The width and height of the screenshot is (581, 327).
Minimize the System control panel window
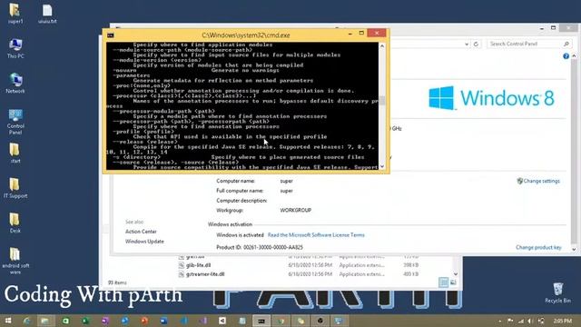tap(542, 28)
